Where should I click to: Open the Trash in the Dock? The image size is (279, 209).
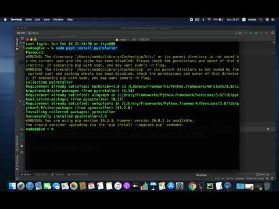tap(267, 186)
